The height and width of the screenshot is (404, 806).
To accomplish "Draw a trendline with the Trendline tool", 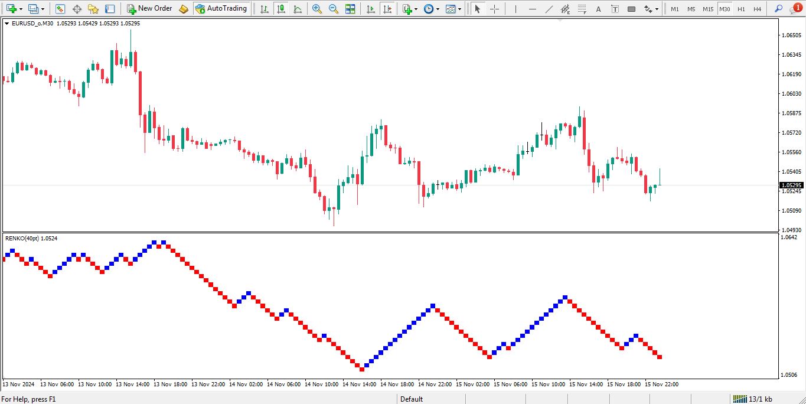I will click(549, 9).
